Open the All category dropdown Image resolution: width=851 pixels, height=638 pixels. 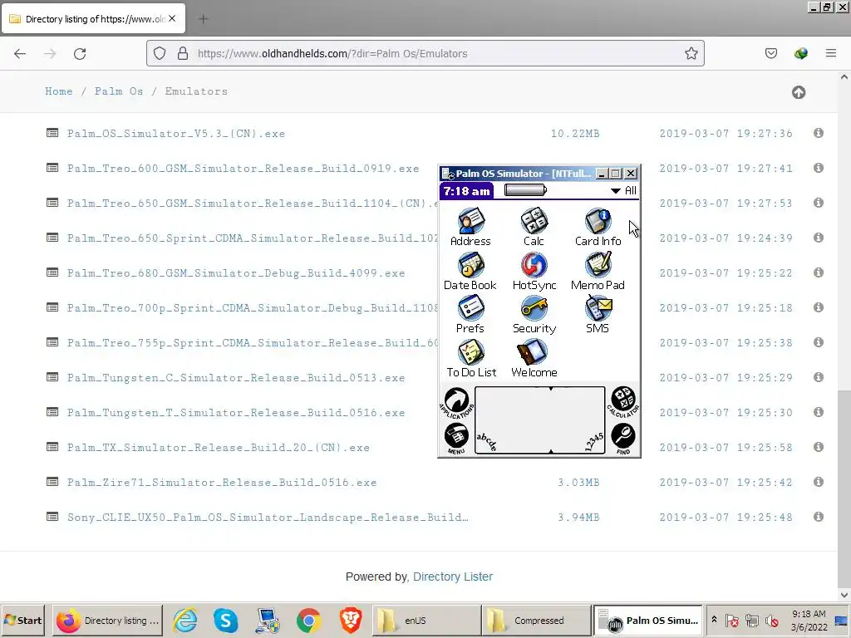pos(623,190)
